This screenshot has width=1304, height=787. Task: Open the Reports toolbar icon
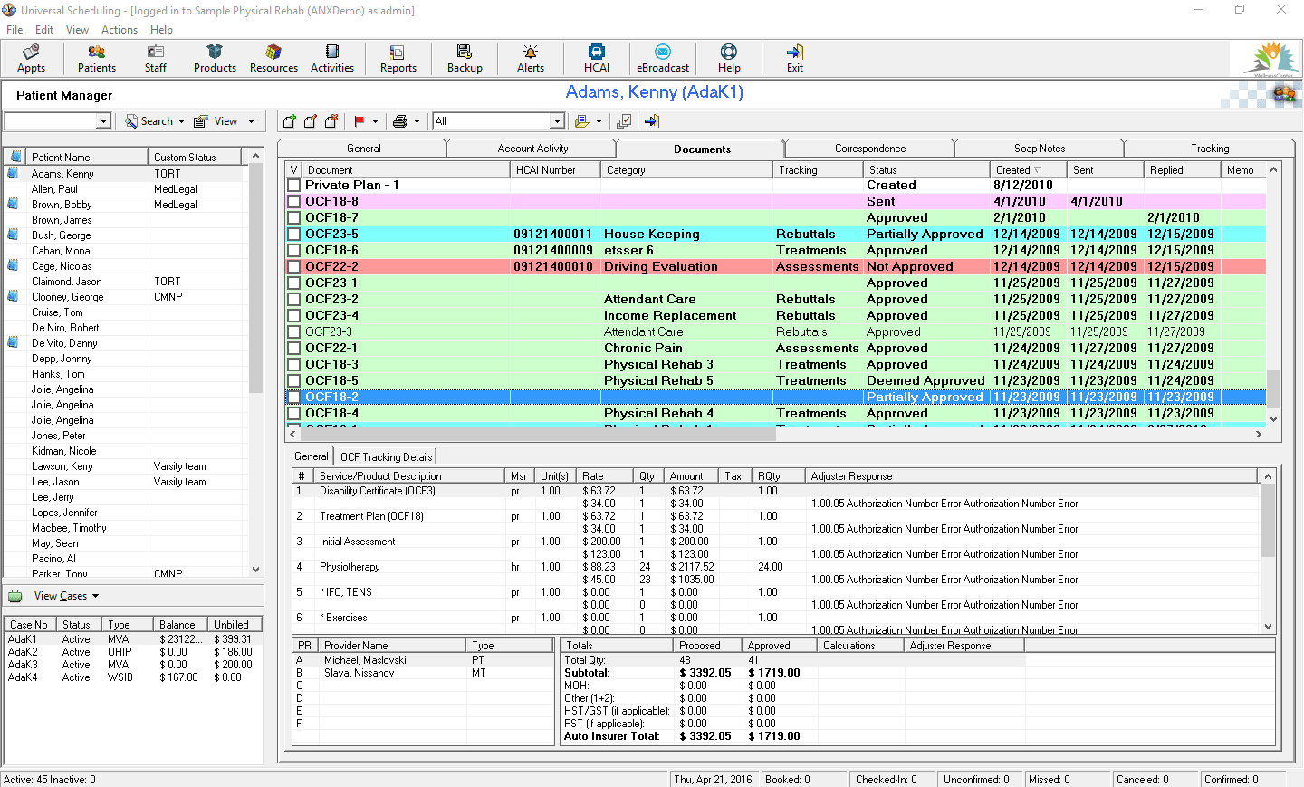tap(398, 58)
